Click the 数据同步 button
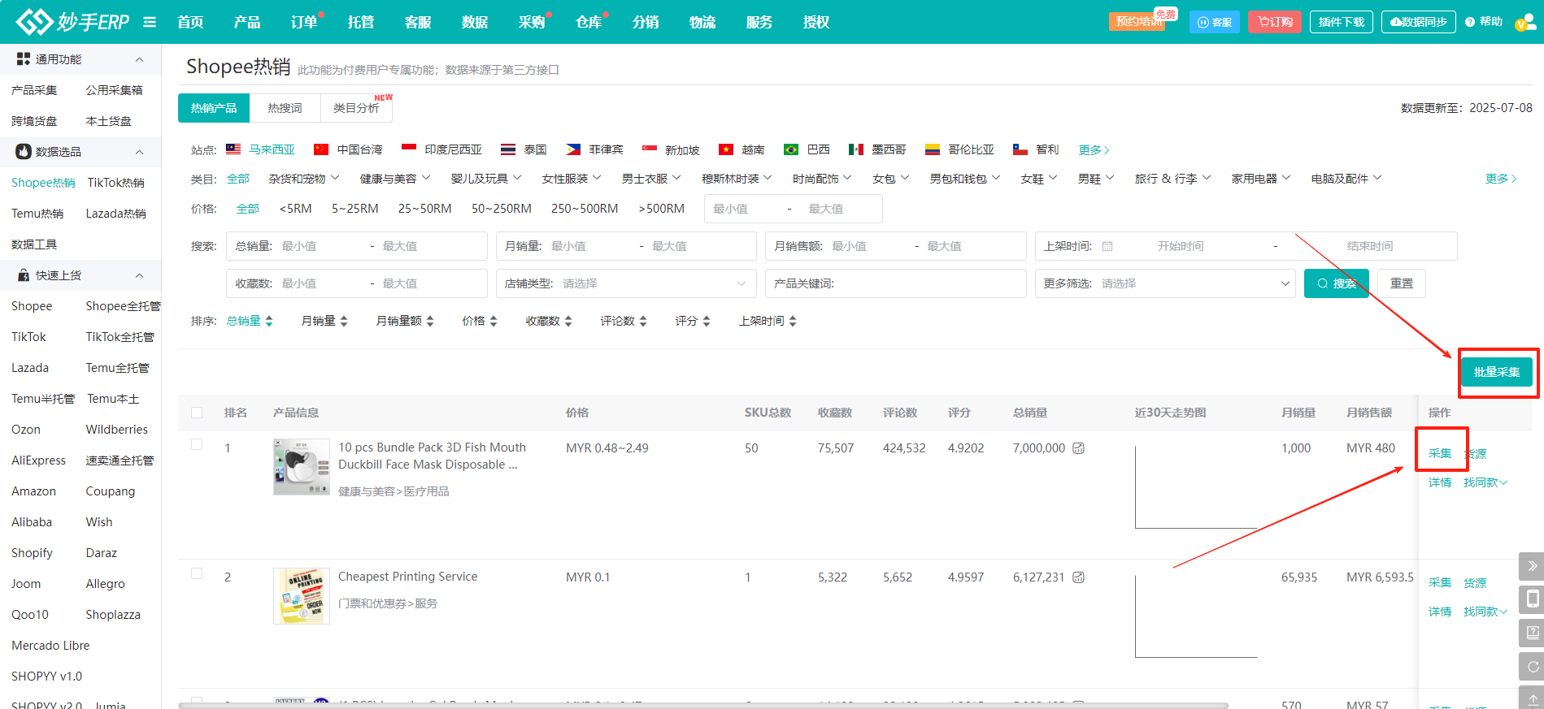This screenshot has height=709, width=1544. tap(1419, 22)
